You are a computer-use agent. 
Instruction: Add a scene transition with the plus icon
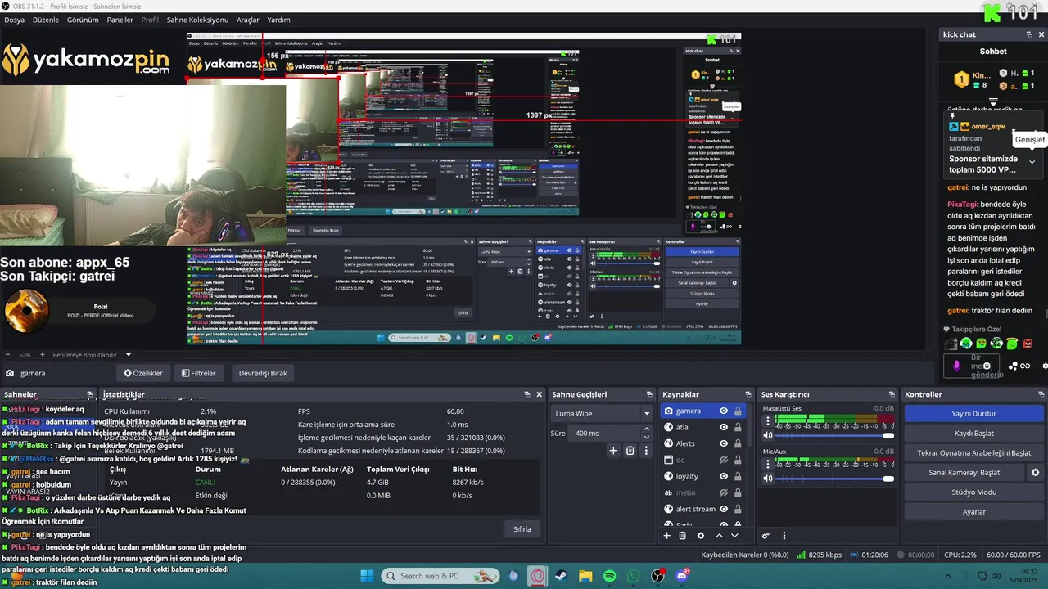[613, 450]
